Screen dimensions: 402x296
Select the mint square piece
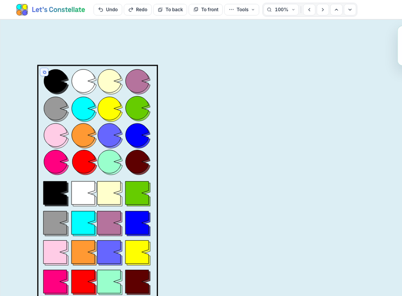click(110, 282)
